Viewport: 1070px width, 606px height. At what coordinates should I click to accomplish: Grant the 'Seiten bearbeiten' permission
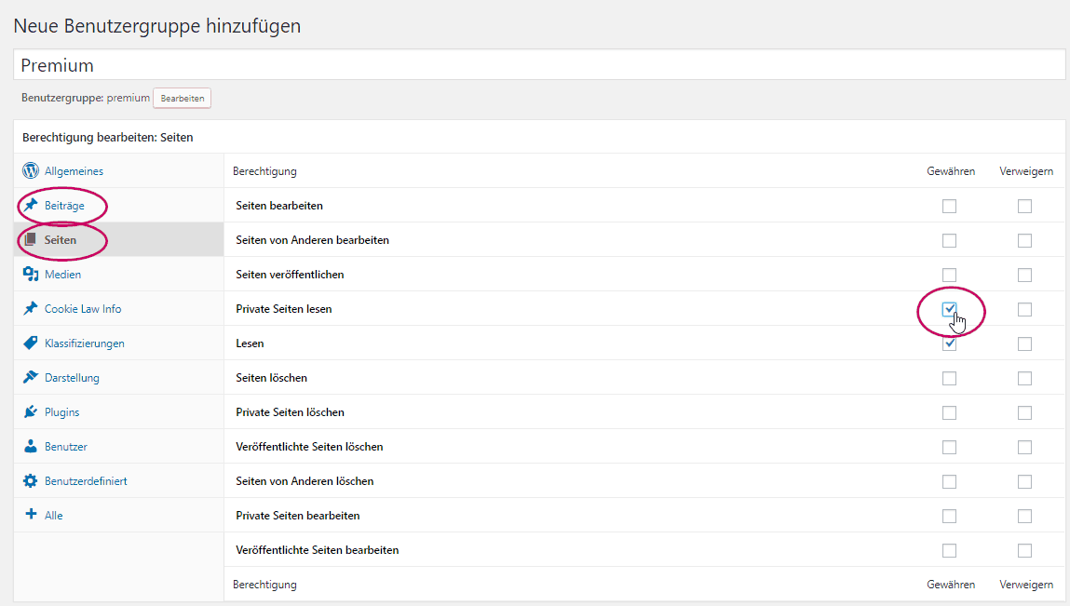949,206
